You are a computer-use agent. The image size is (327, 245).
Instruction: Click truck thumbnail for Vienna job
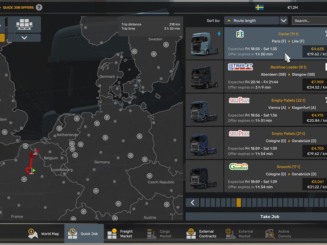pos(204,109)
